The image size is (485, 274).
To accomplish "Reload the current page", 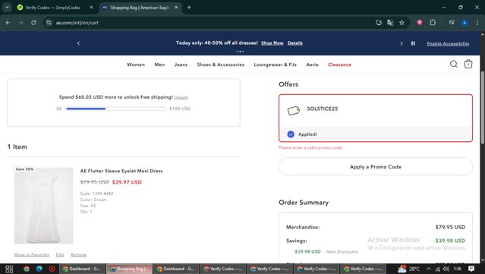I will [33, 23].
